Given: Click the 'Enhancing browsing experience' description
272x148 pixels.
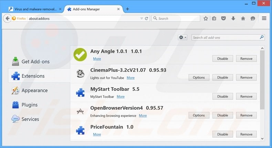Looking at the screenshot, I should [x=113, y=116].
